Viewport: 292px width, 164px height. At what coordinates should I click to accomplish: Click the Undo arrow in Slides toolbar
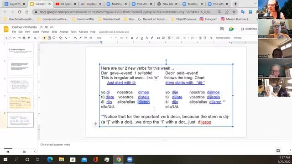tap(14, 38)
